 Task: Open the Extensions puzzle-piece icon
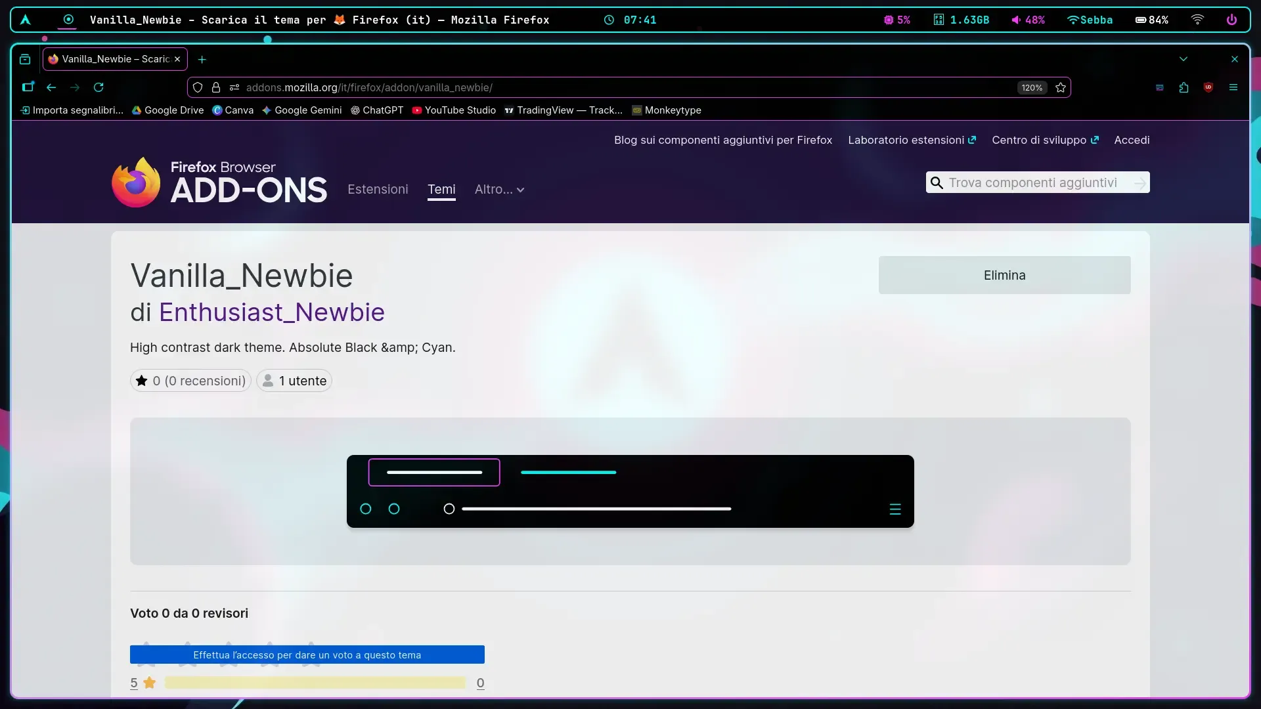click(1184, 87)
